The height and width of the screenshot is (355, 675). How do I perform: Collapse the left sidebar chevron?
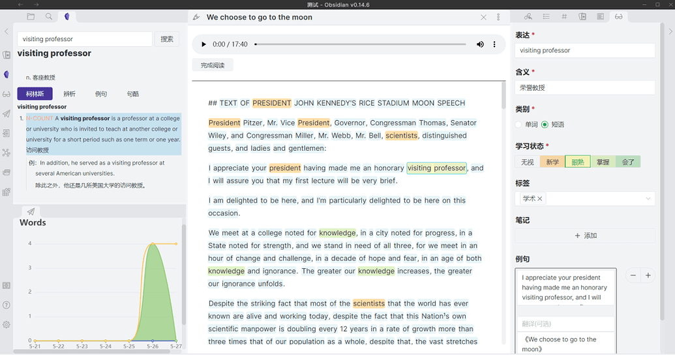[x=7, y=31]
